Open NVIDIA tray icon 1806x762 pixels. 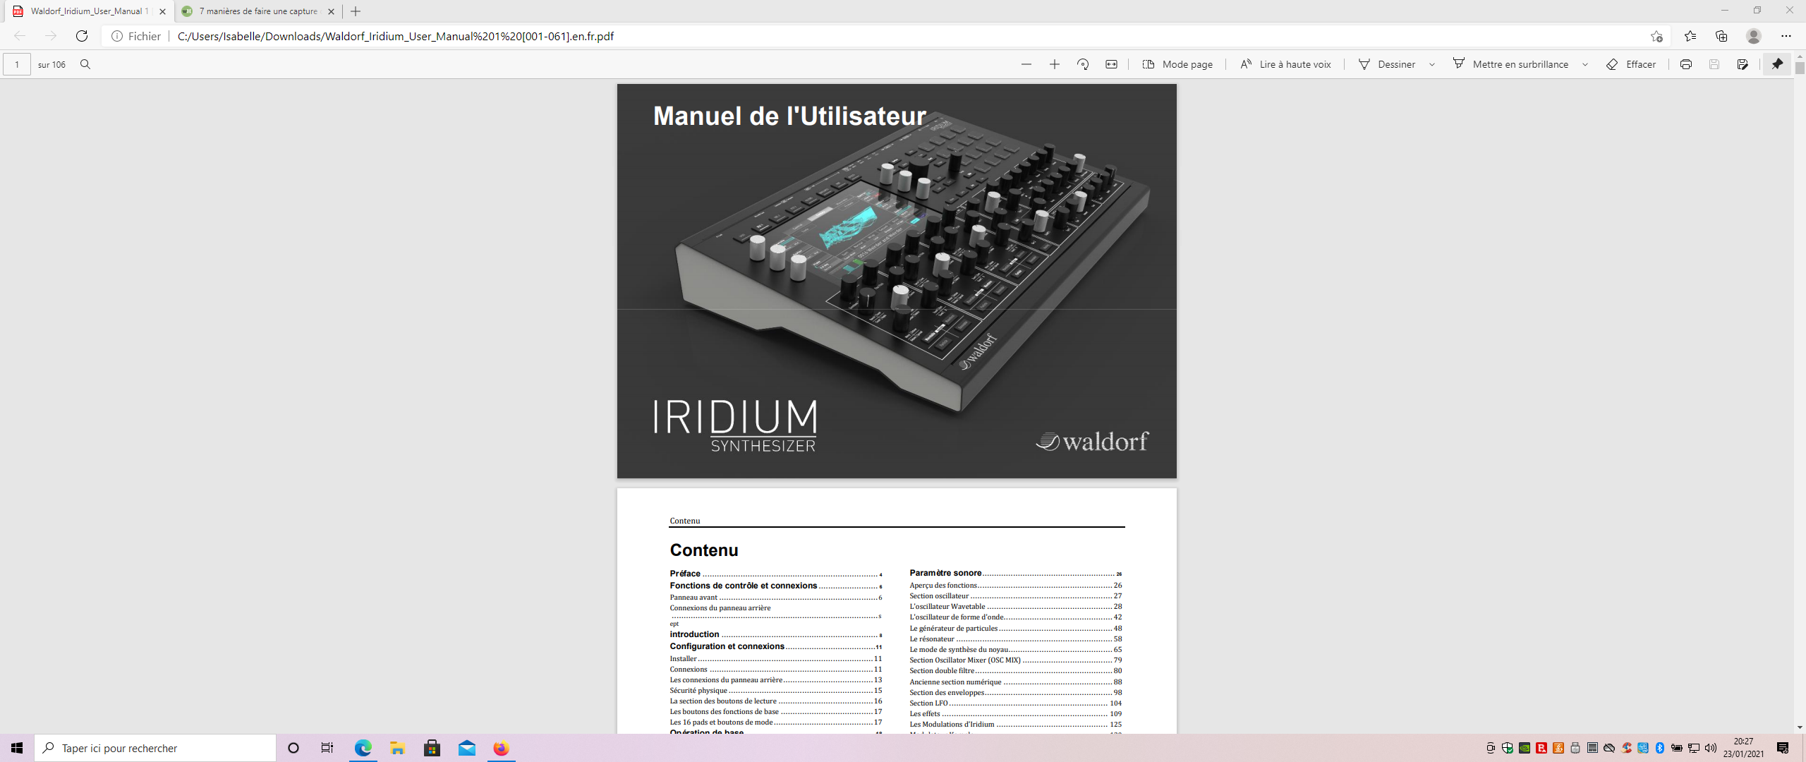(1525, 748)
